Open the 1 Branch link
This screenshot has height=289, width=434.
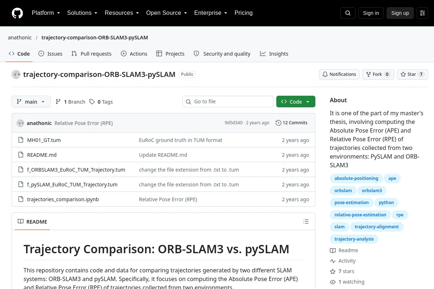71,102
